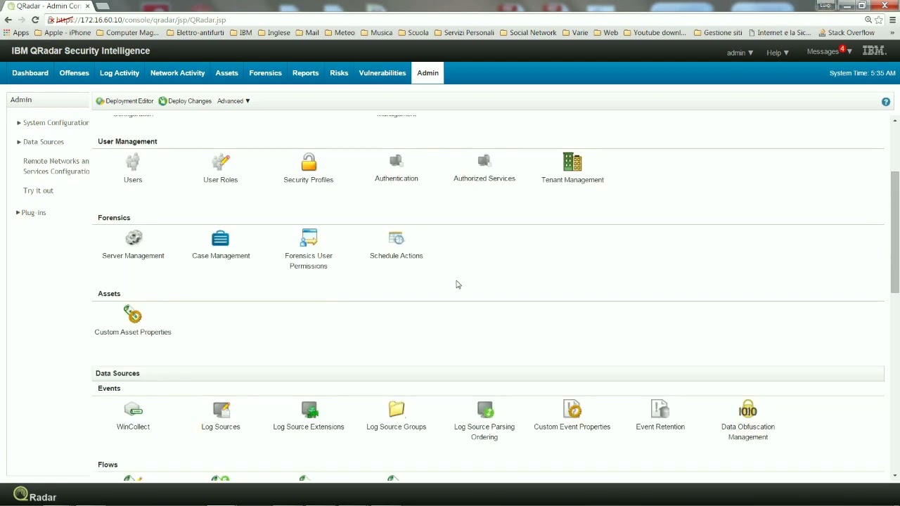The width and height of the screenshot is (900, 506).
Task: Reload the page with browser refresh button
Action: 35,20
